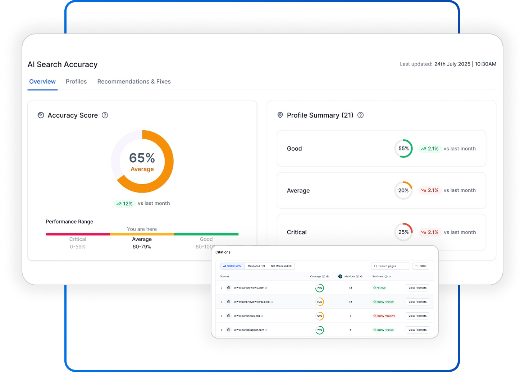Click the compass icon next to Accuracy Score title
Viewport: 525px width, 372px height.
tap(41, 115)
